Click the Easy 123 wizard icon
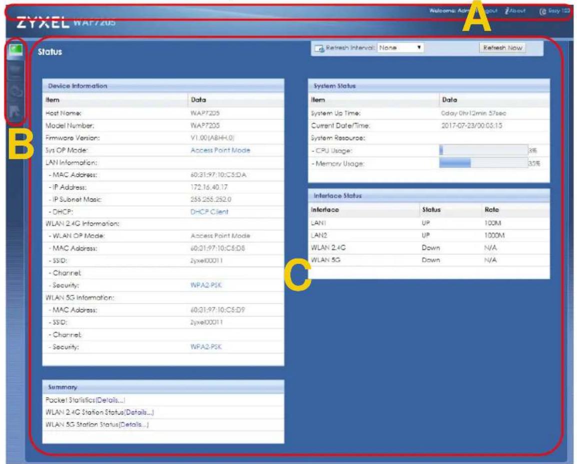 (543, 11)
